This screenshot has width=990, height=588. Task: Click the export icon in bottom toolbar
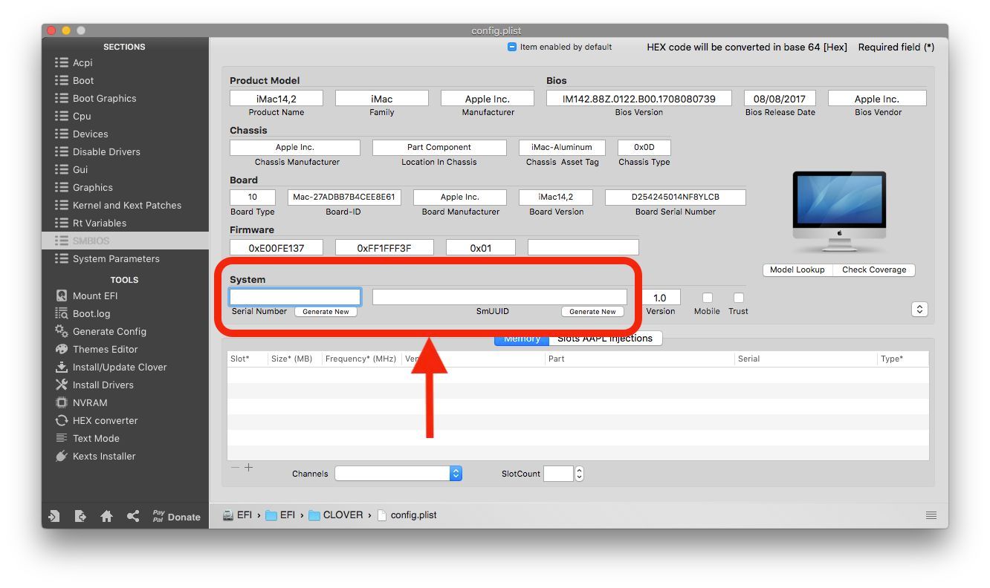pos(80,516)
